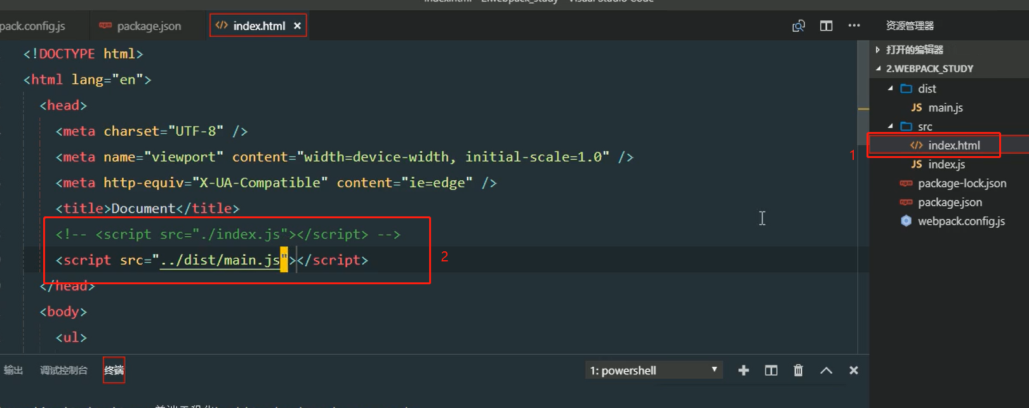Click the meta charset UTF-8 line
Viewport: 1029px width, 408px height.
[151, 131]
